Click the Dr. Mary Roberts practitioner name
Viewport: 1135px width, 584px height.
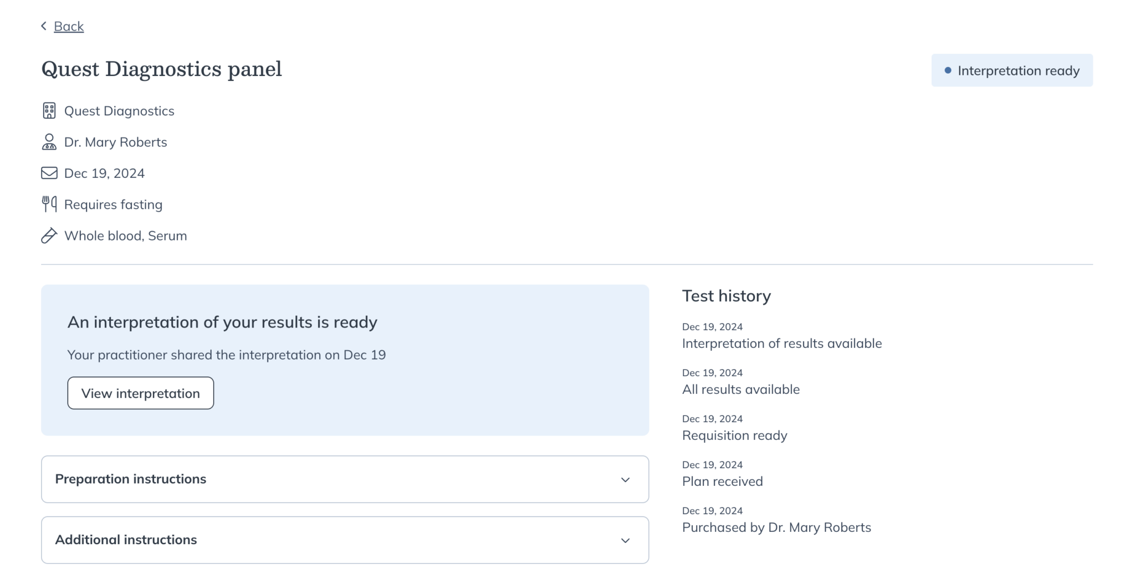tap(115, 142)
